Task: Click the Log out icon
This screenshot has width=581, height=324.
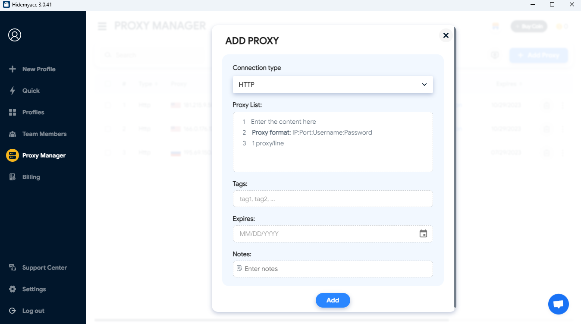Action: [13, 311]
